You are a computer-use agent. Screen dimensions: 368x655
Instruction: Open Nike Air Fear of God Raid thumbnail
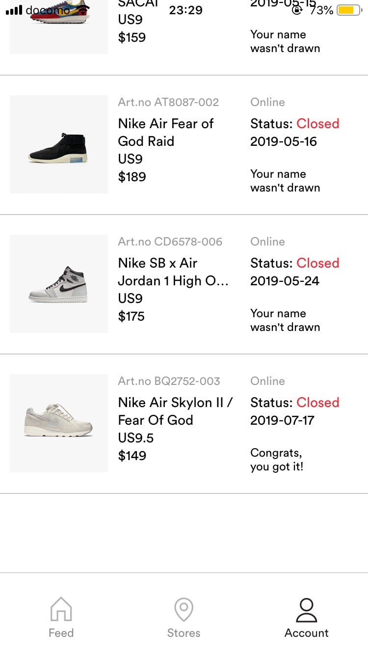tap(59, 144)
